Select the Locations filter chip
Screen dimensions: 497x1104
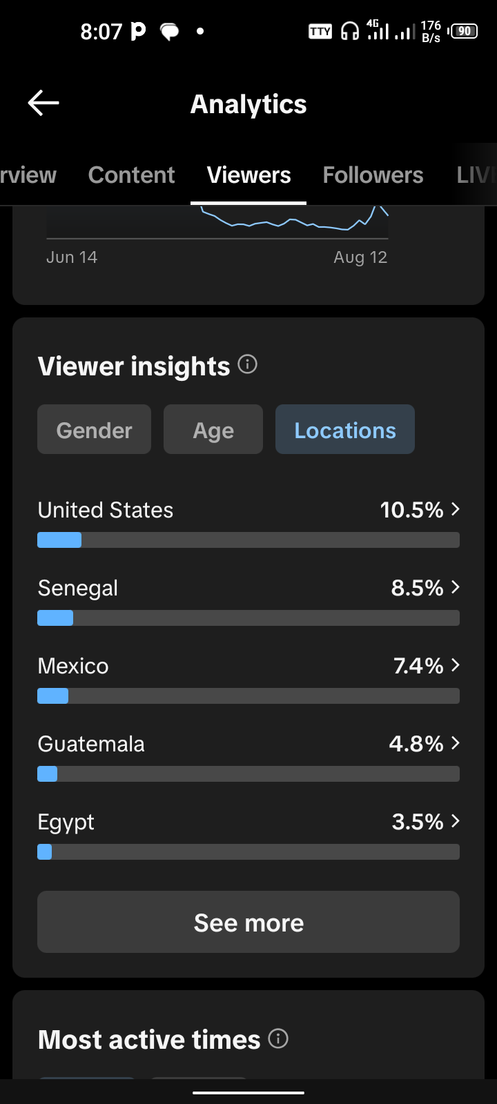click(x=345, y=429)
